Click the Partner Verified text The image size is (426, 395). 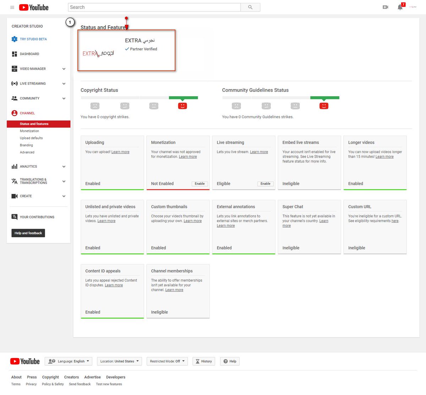(143, 49)
